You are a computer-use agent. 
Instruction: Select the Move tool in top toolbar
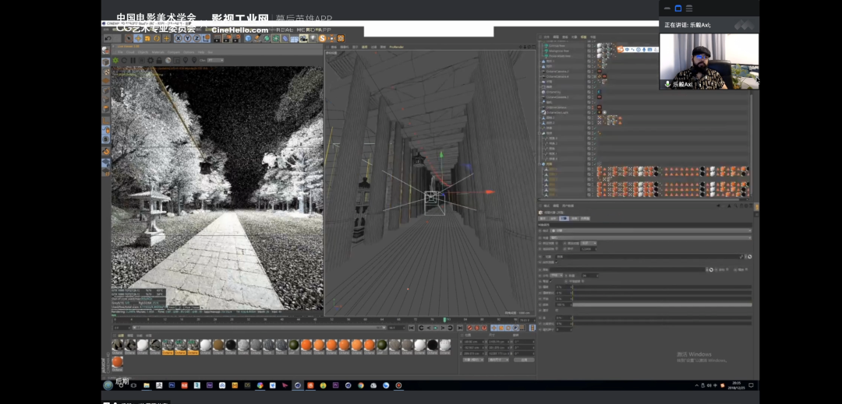(x=138, y=38)
